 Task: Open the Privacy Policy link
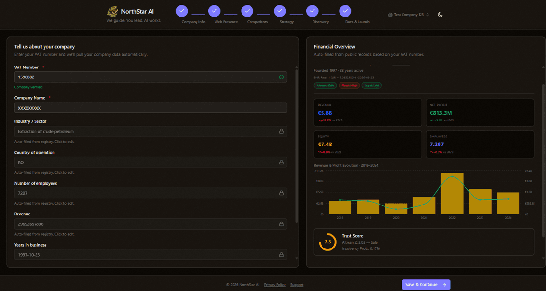(x=275, y=285)
